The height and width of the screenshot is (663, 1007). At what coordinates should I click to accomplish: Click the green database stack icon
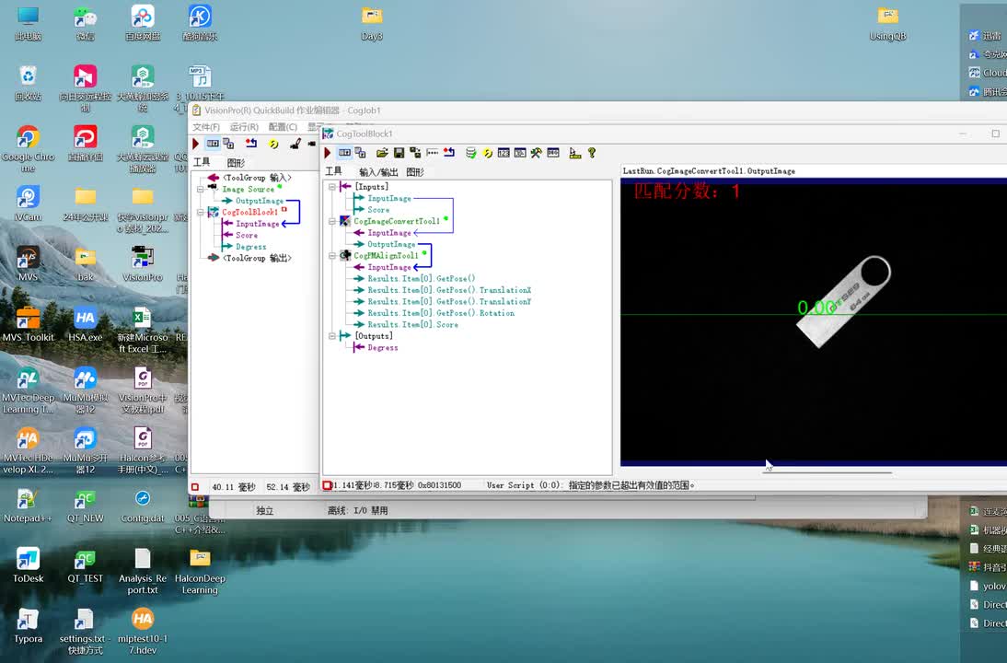[x=470, y=153]
